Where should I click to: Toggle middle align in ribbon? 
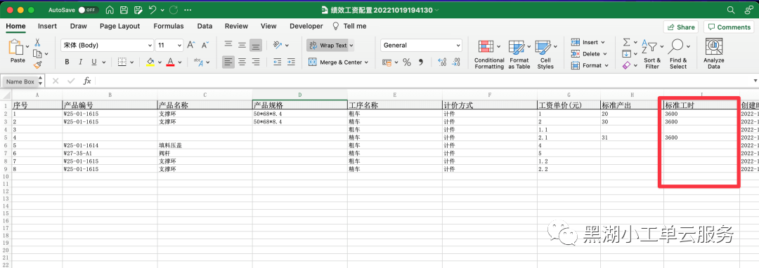(x=242, y=46)
